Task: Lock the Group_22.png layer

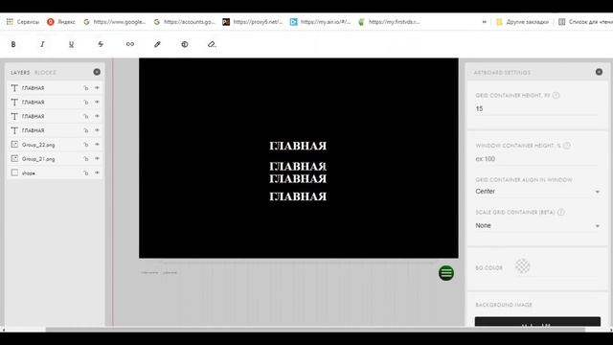Action: (x=86, y=145)
